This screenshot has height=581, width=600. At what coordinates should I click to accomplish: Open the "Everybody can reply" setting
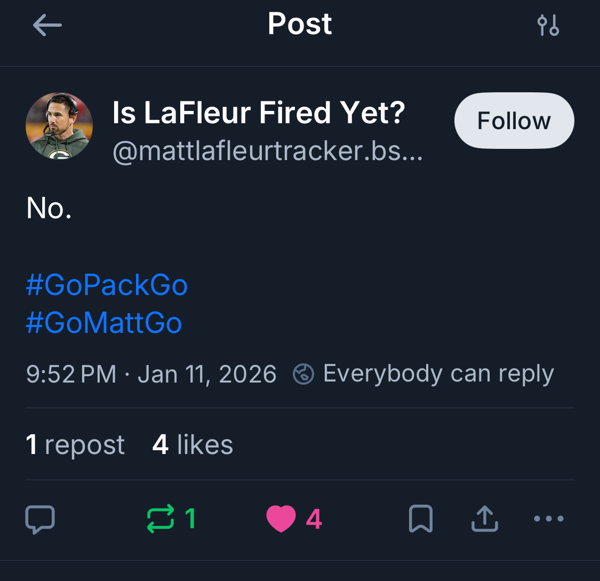pos(423,373)
